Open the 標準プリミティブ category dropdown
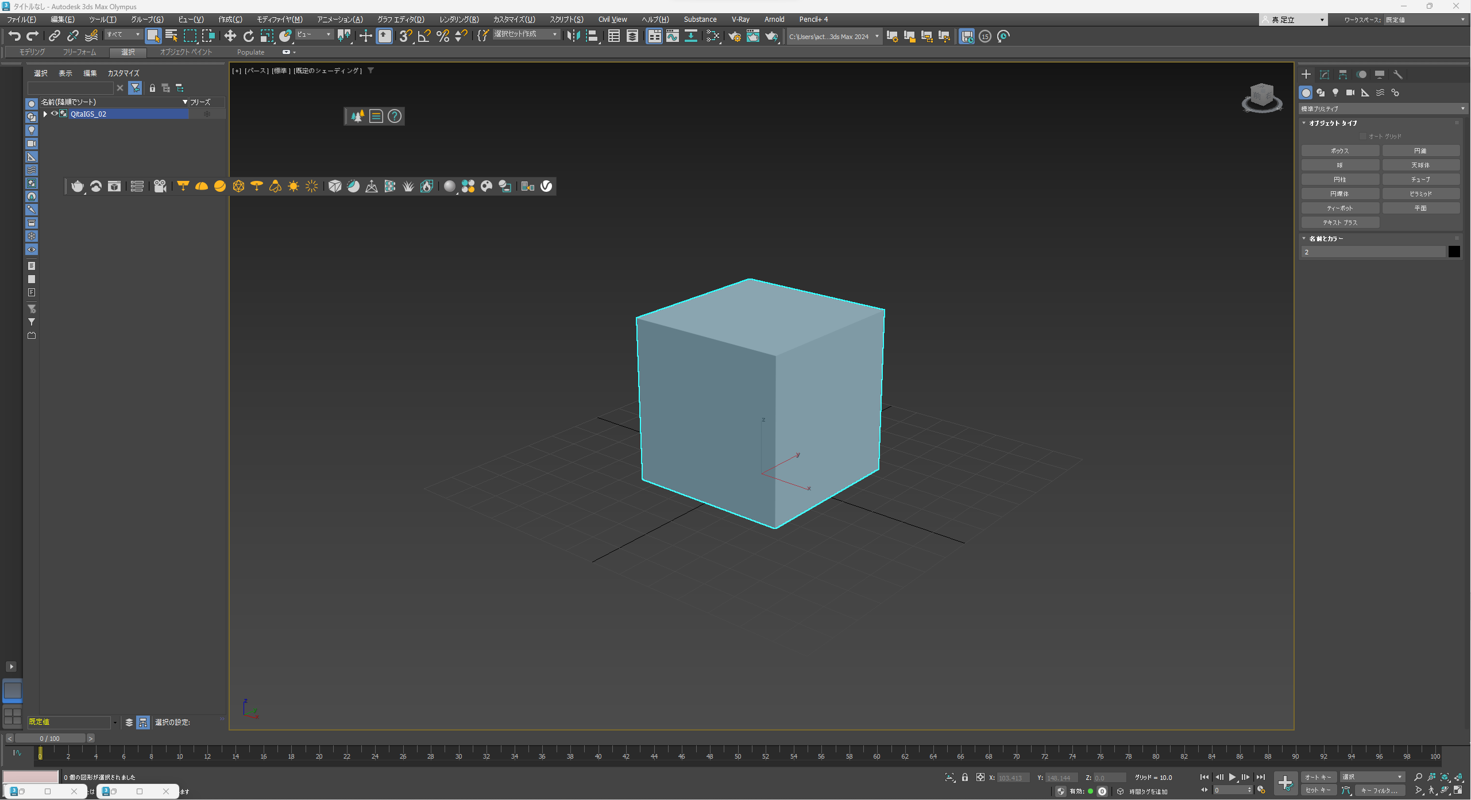 [1382, 109]
